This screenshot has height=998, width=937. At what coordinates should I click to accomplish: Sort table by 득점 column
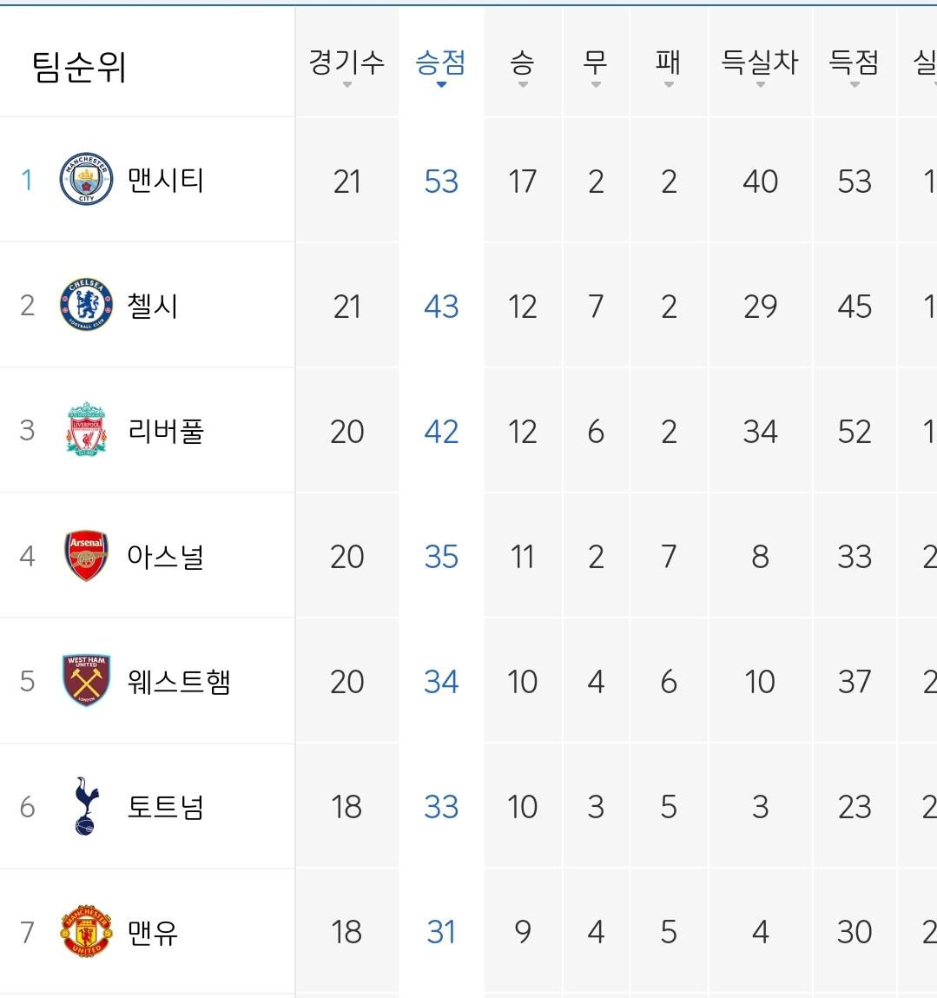click(855, 67)
